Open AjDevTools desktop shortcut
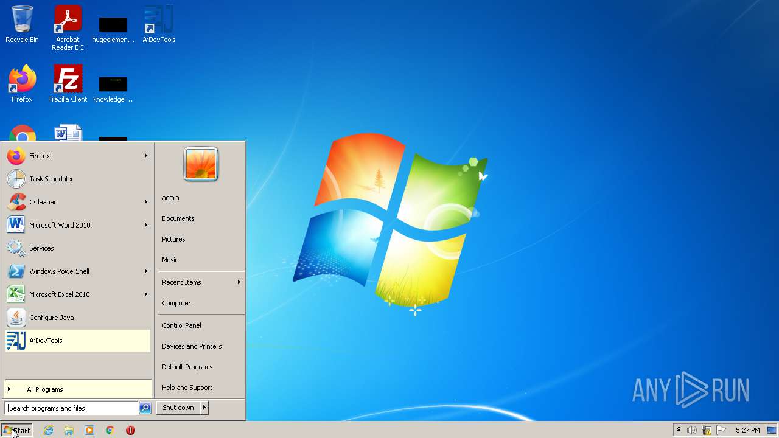Screen dimensions: 779x438 pyautogui.click(x=159, y=24)
